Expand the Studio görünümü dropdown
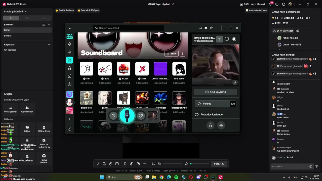322x181 pixels. coord(15,12)
